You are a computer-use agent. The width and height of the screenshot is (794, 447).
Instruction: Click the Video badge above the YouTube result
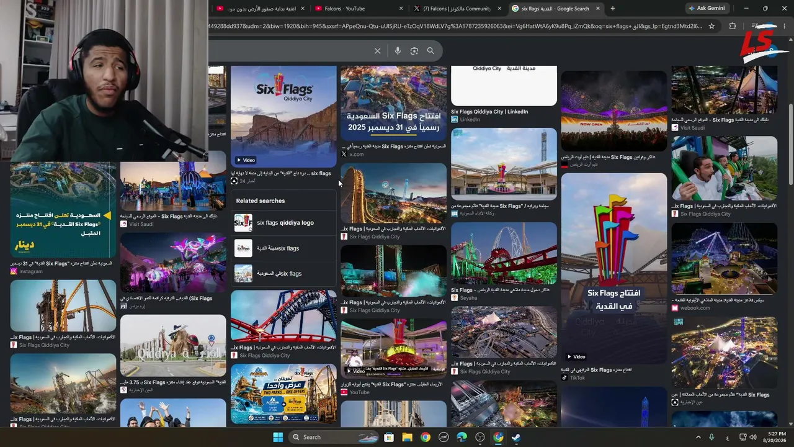[x=355, y=371]
